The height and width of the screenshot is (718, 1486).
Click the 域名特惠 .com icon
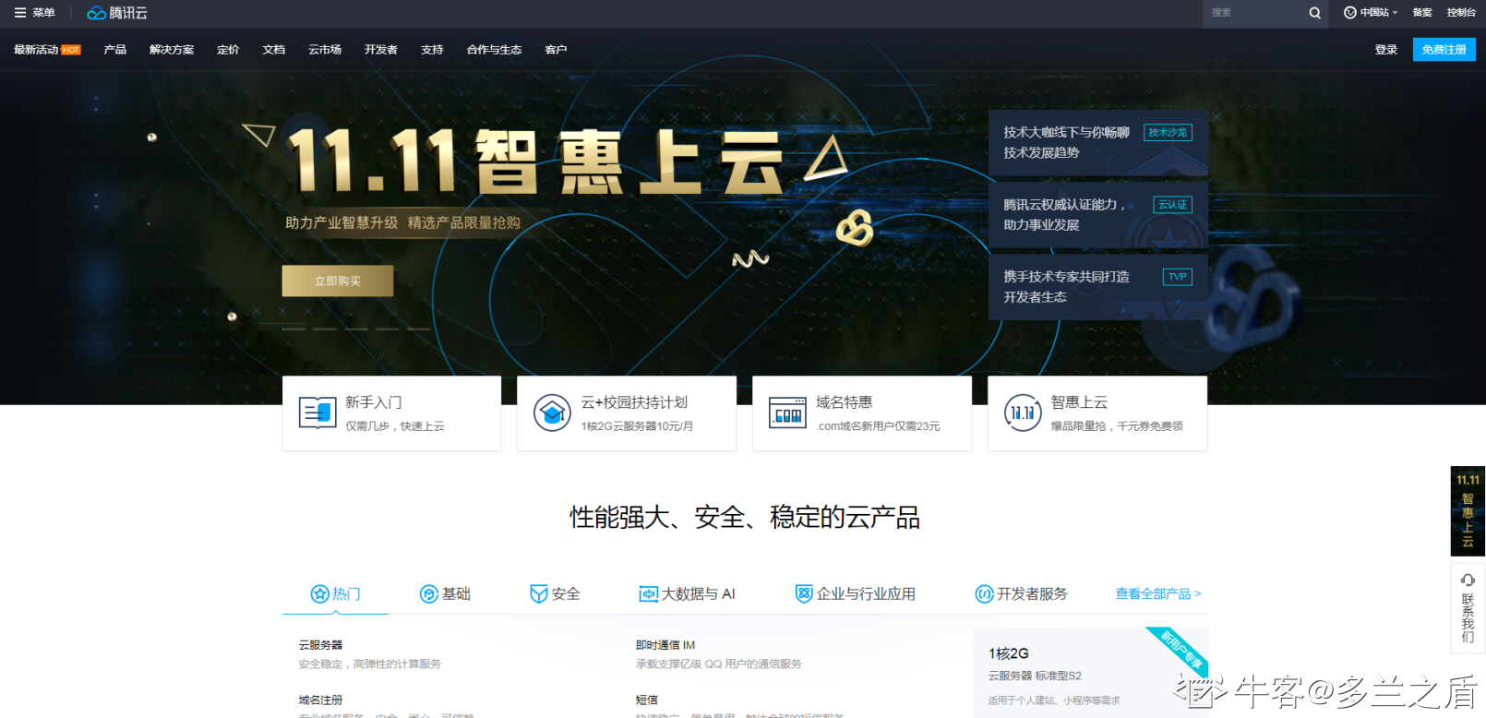[787, 413]
